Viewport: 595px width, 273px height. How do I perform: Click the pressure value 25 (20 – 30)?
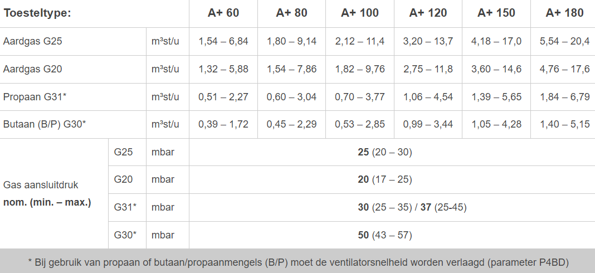[384, 152]
